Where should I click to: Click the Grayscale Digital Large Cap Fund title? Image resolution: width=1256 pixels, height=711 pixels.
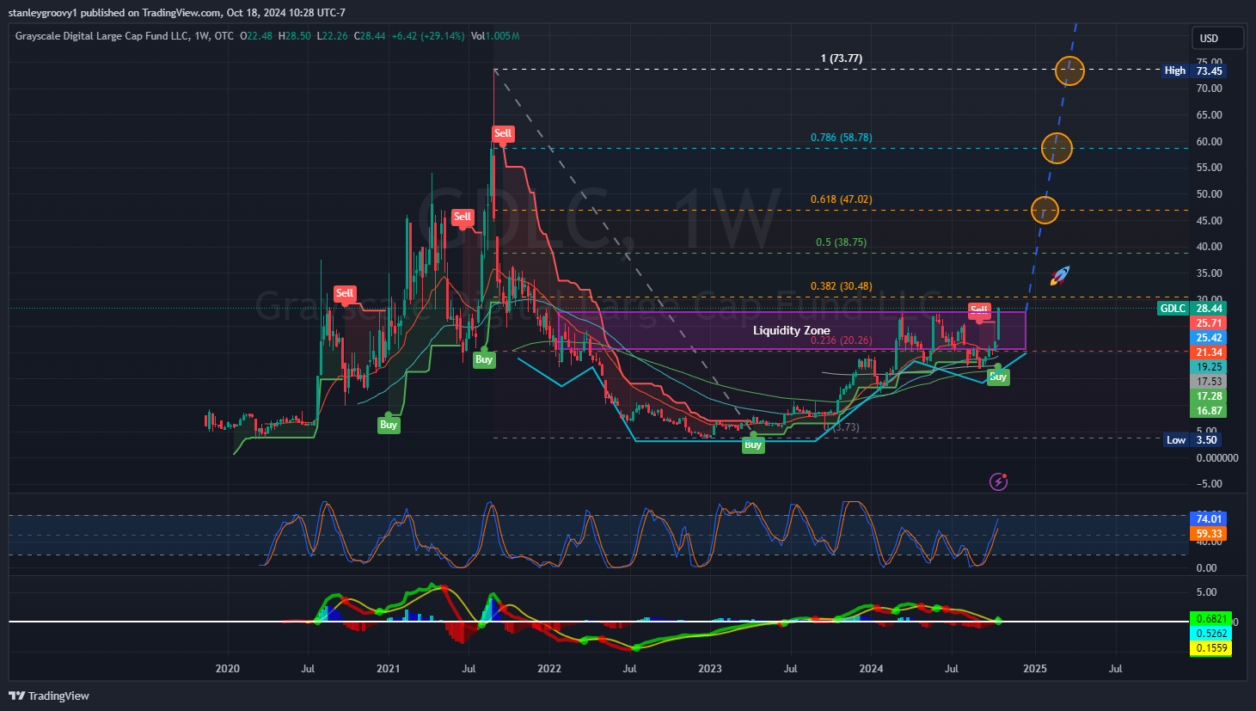(x=101, y=36)
